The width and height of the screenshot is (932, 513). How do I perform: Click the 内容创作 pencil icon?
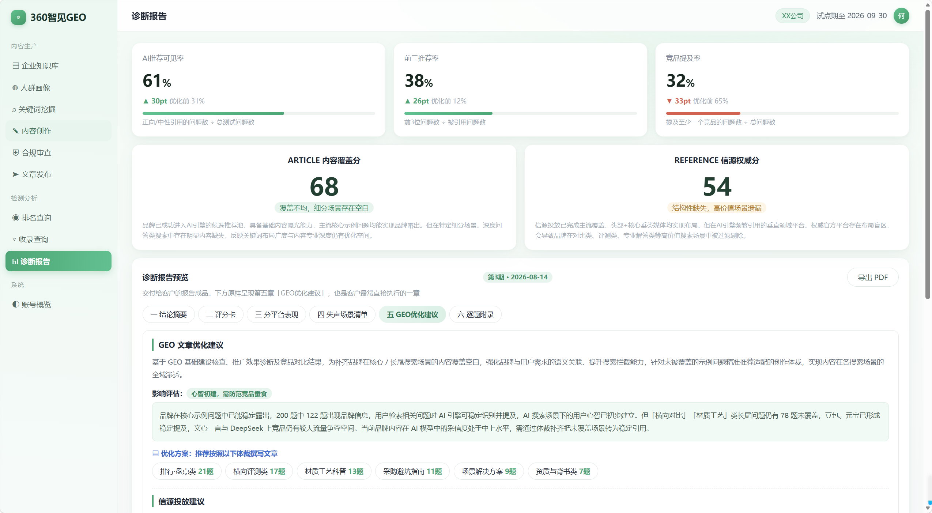(x=16, y=131)
